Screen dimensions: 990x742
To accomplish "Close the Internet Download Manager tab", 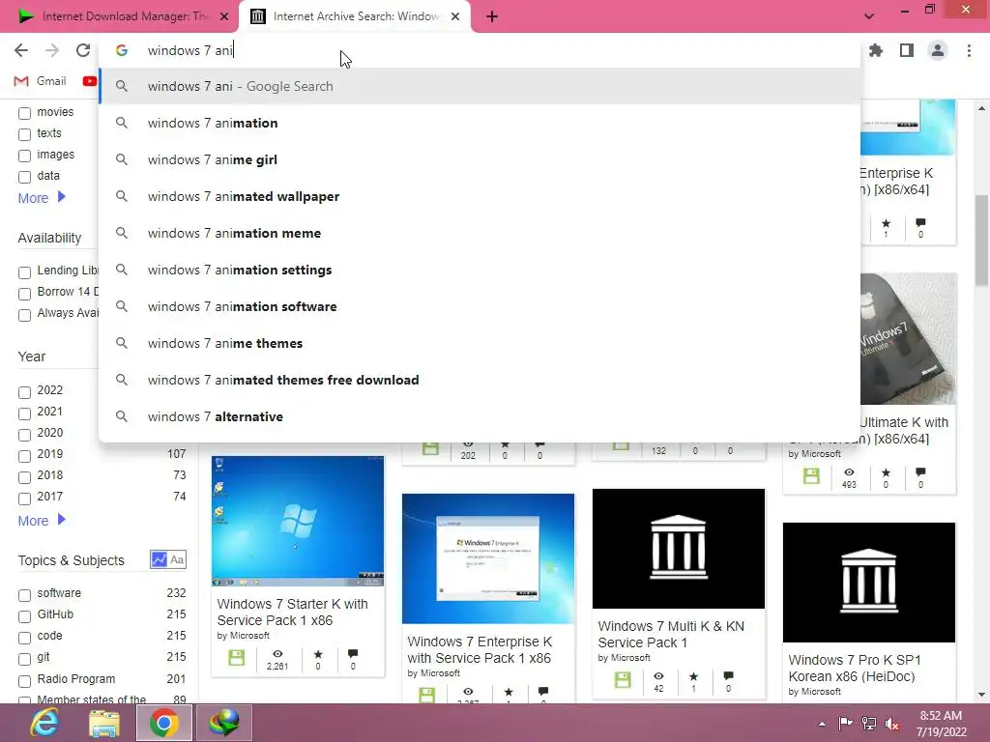I will tap(224, 17).
